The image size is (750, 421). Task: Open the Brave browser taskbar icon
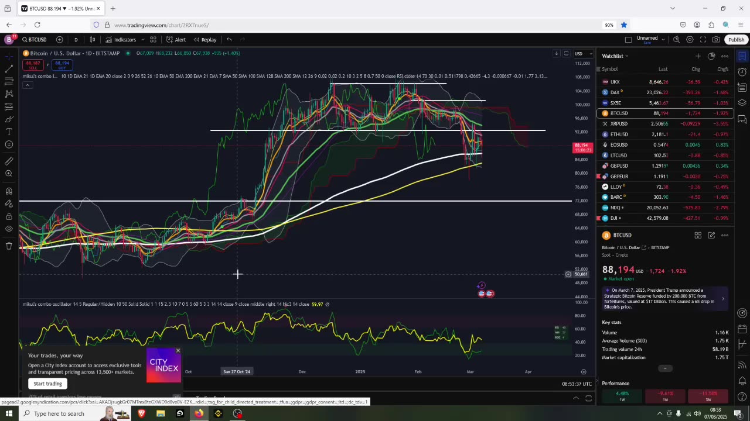point(141,413)
